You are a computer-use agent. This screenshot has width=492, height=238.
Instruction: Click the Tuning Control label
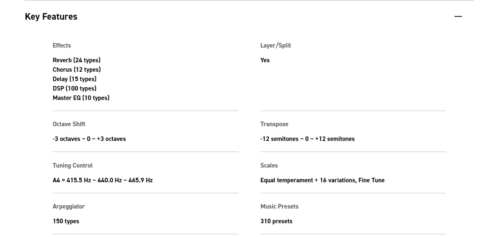click(x=73, y=165)
